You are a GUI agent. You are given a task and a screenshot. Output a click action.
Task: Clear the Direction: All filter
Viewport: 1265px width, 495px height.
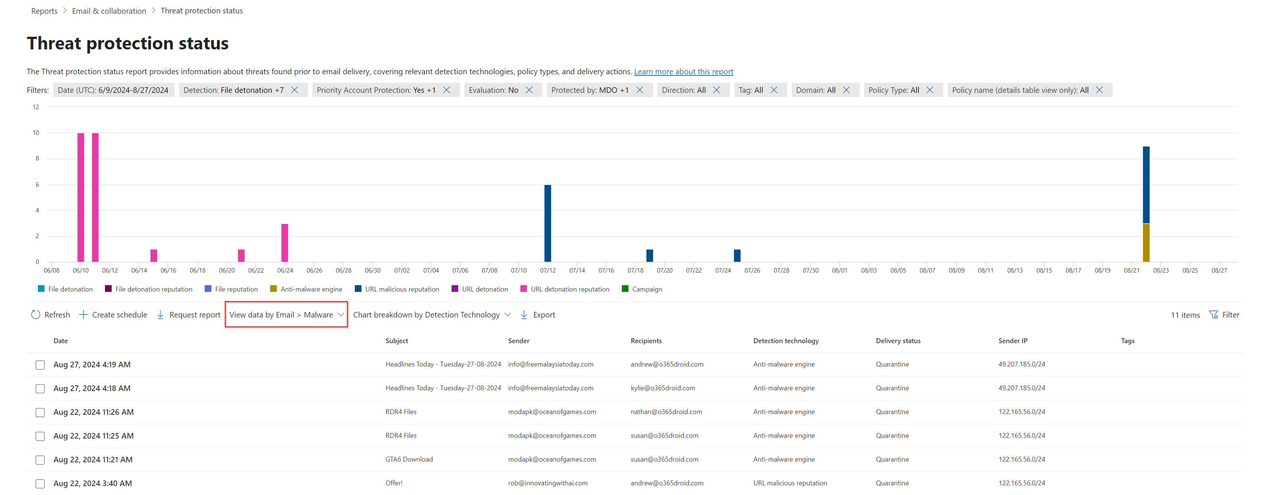tap(717, 90)
